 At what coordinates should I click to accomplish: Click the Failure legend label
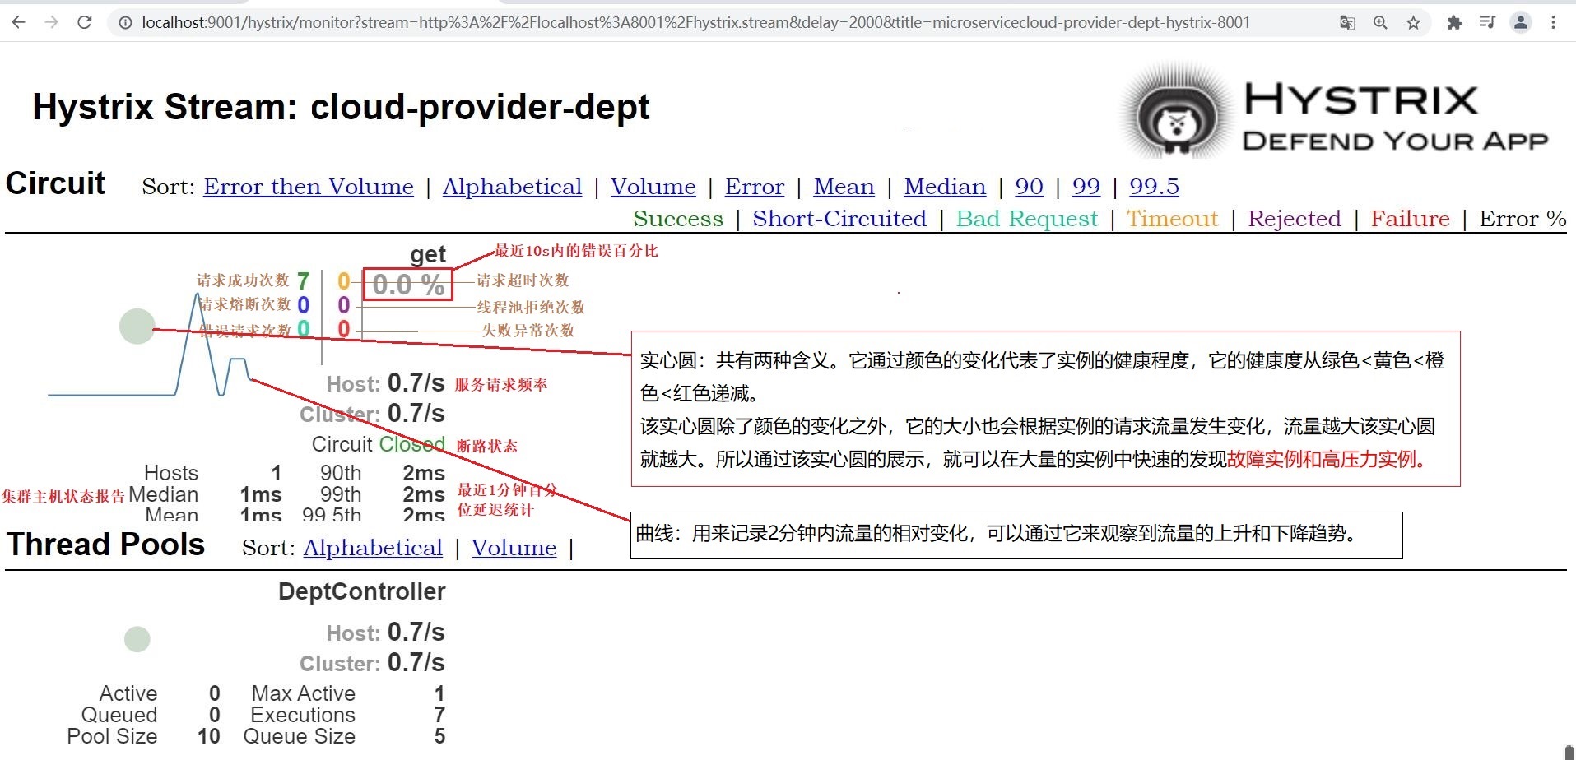[1411, 219]
